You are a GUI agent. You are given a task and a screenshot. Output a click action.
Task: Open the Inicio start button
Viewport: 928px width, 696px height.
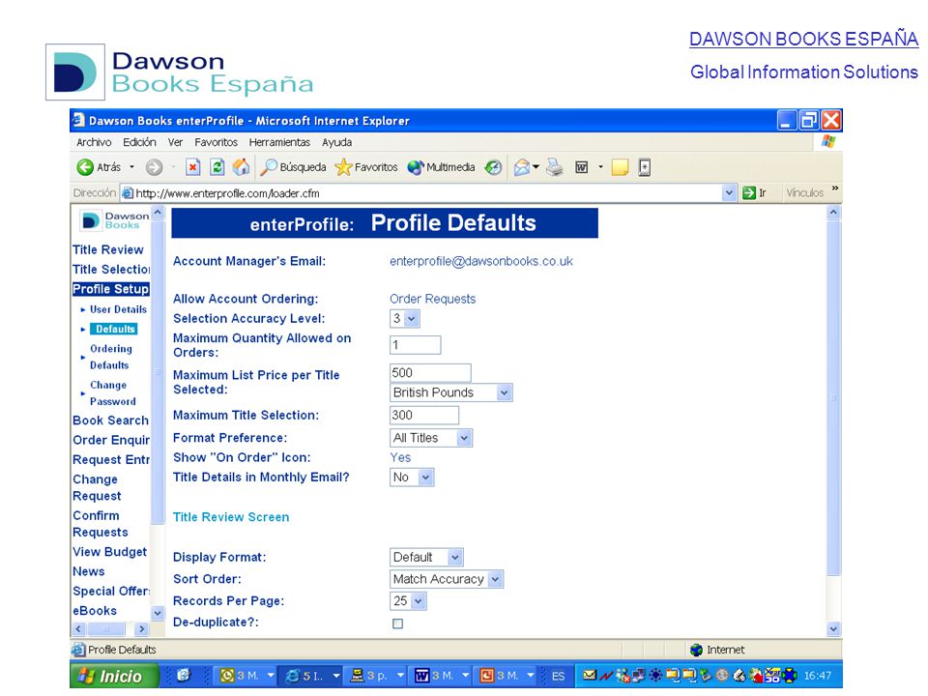(x=114, y=676)
